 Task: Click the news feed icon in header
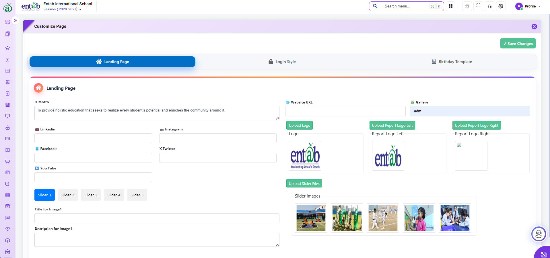tap(467, 6)
